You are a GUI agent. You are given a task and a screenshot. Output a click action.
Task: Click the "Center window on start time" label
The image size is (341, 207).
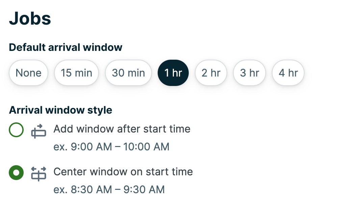coord(123,172)
